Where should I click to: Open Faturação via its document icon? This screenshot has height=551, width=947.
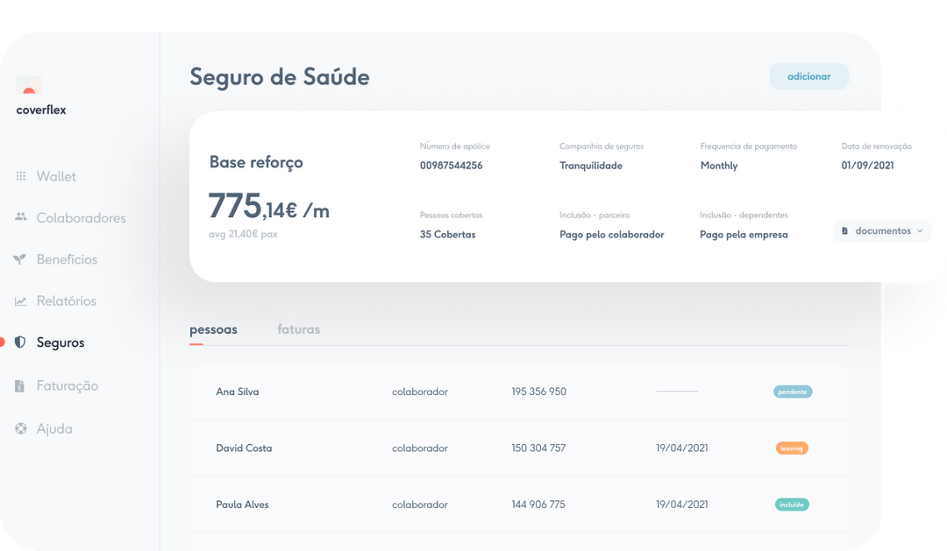[x=21, y=385]
